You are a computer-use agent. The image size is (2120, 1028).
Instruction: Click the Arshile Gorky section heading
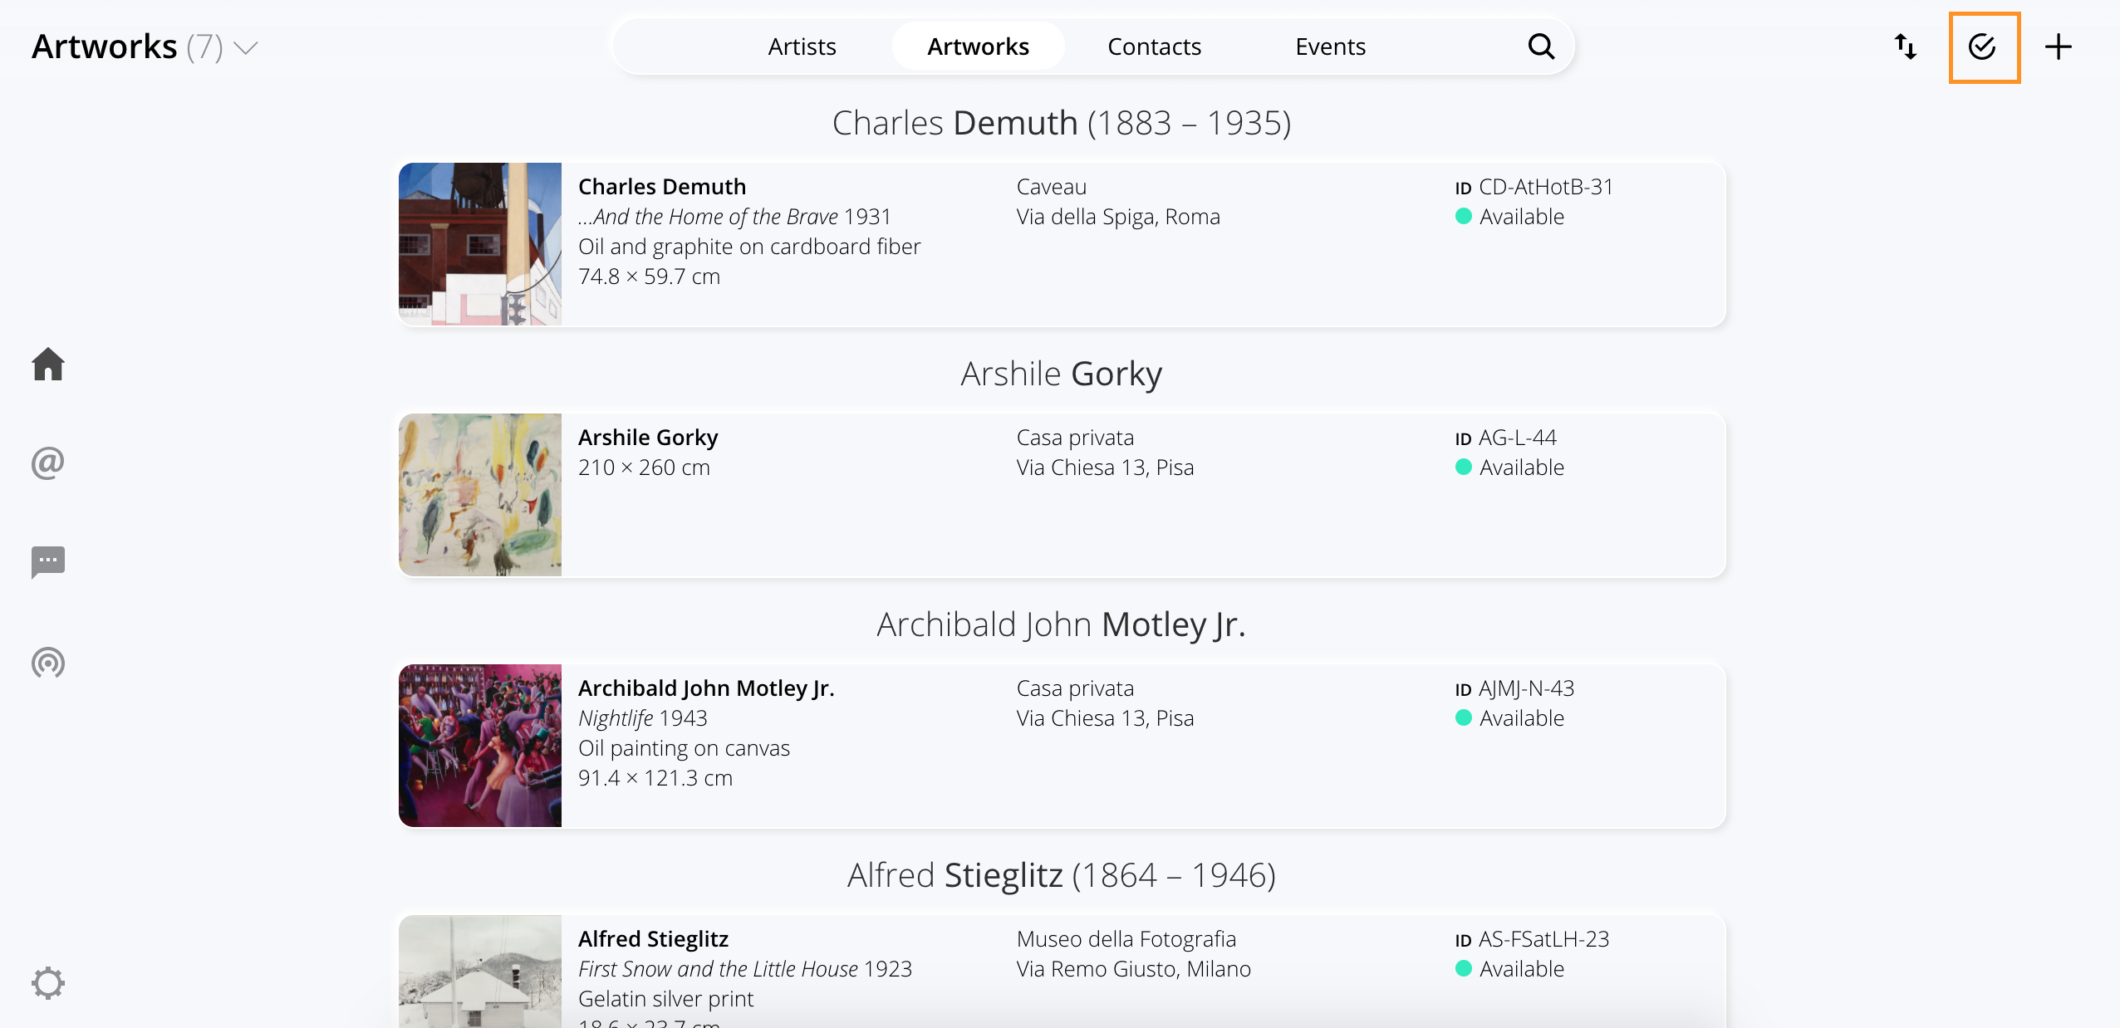click(1062, 374)
